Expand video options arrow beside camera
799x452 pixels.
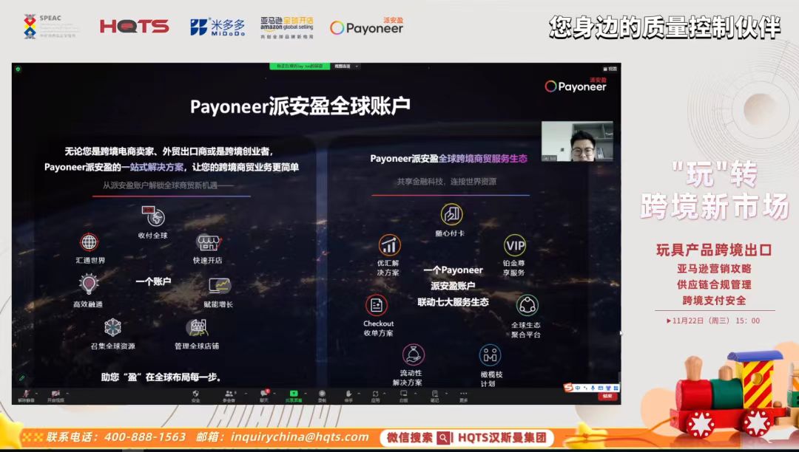pyautogui.click(x=67, y=393)
